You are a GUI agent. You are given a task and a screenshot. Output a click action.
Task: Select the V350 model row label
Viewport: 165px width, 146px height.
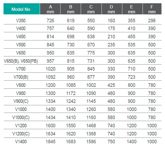21,21
